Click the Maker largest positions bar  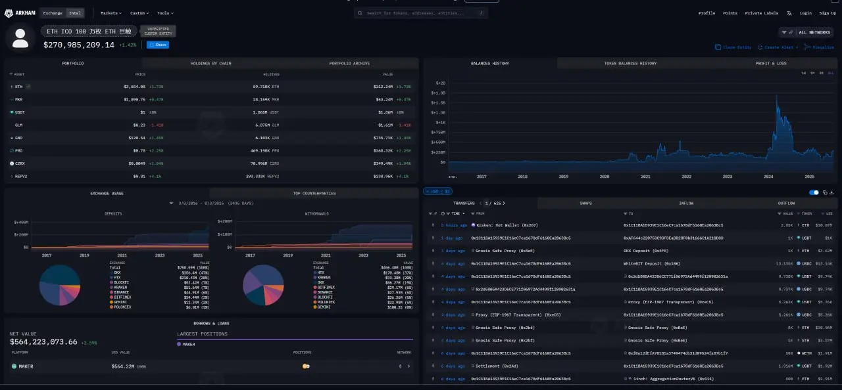(x=295, y=339)
